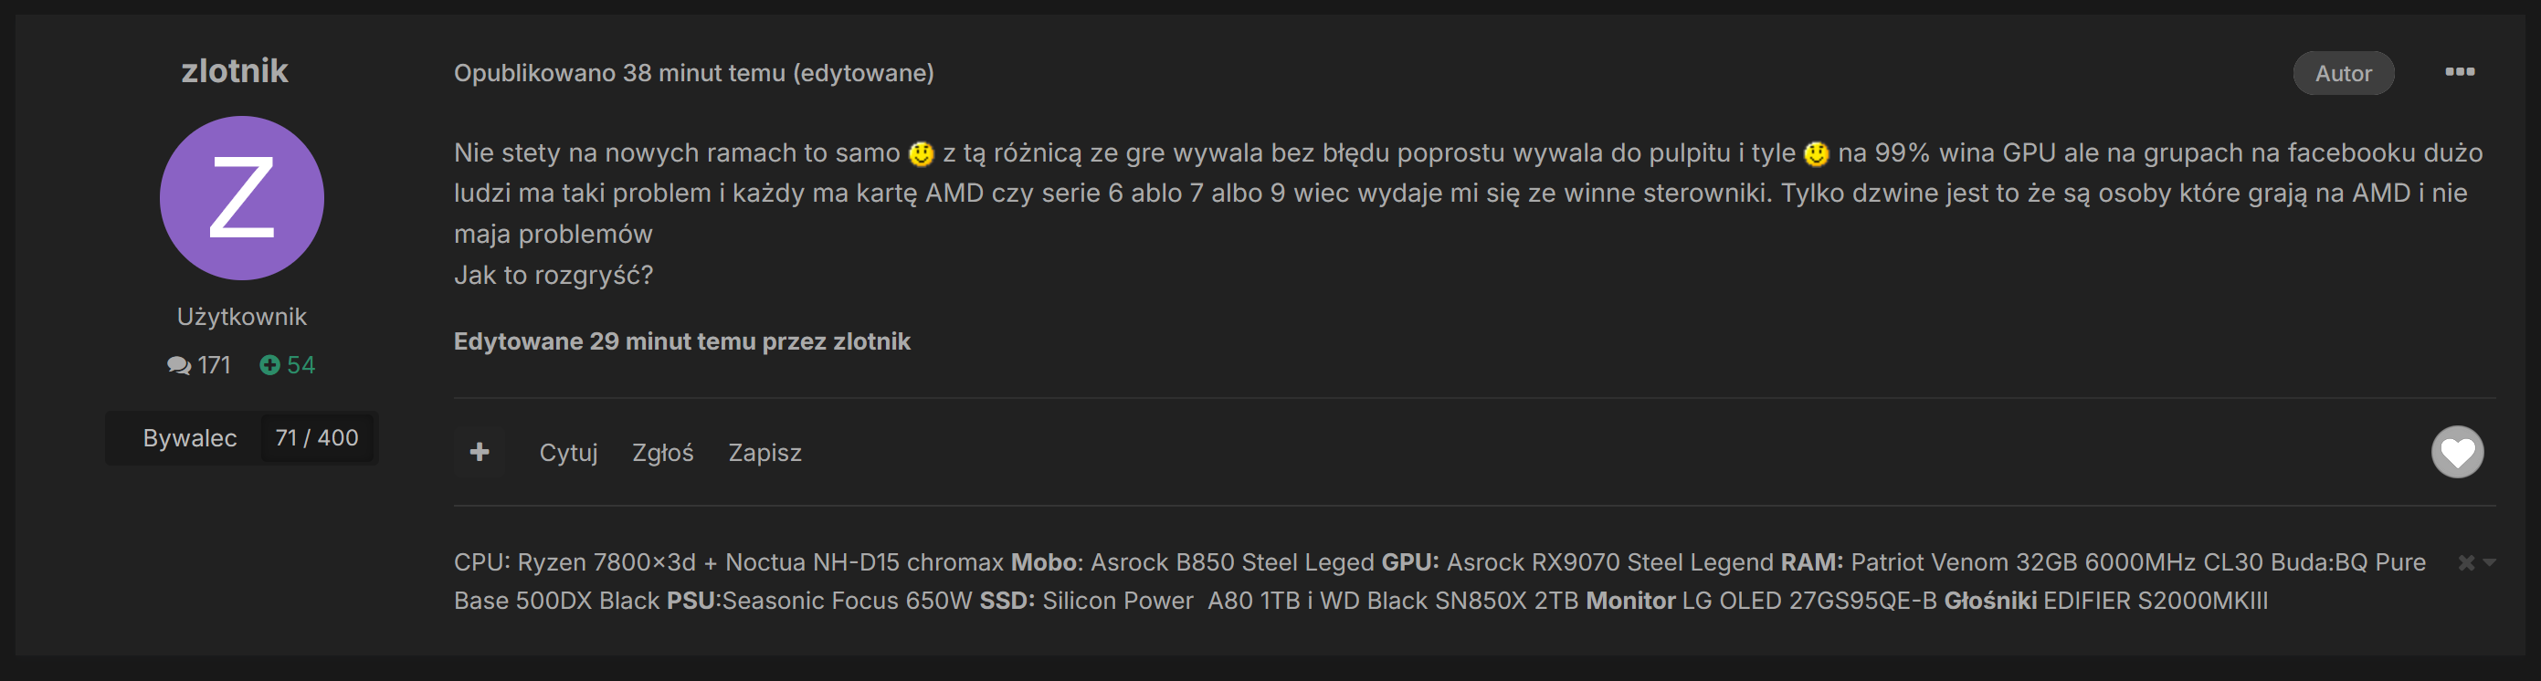Click the "Opublikowano 38 minut temu" timestamp

tap(619, 73)
